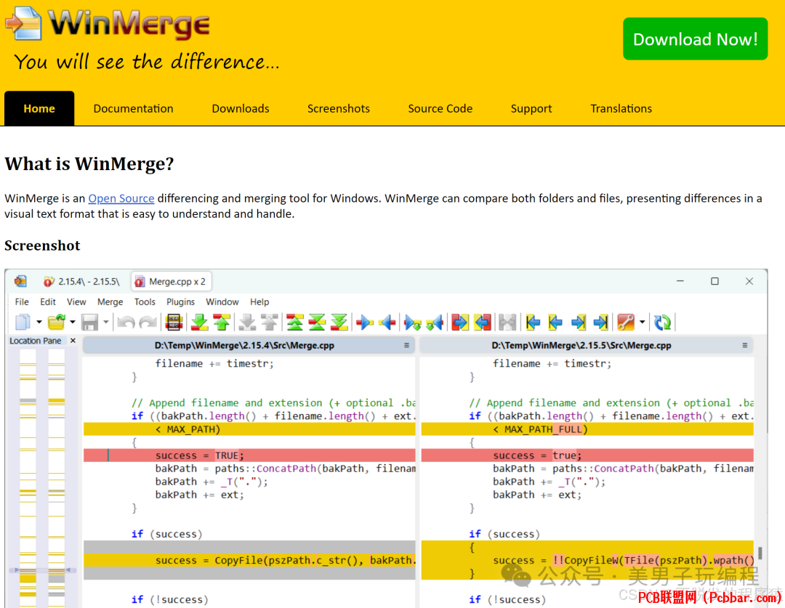Click Copy Left and Advance icon

(435, 323)
